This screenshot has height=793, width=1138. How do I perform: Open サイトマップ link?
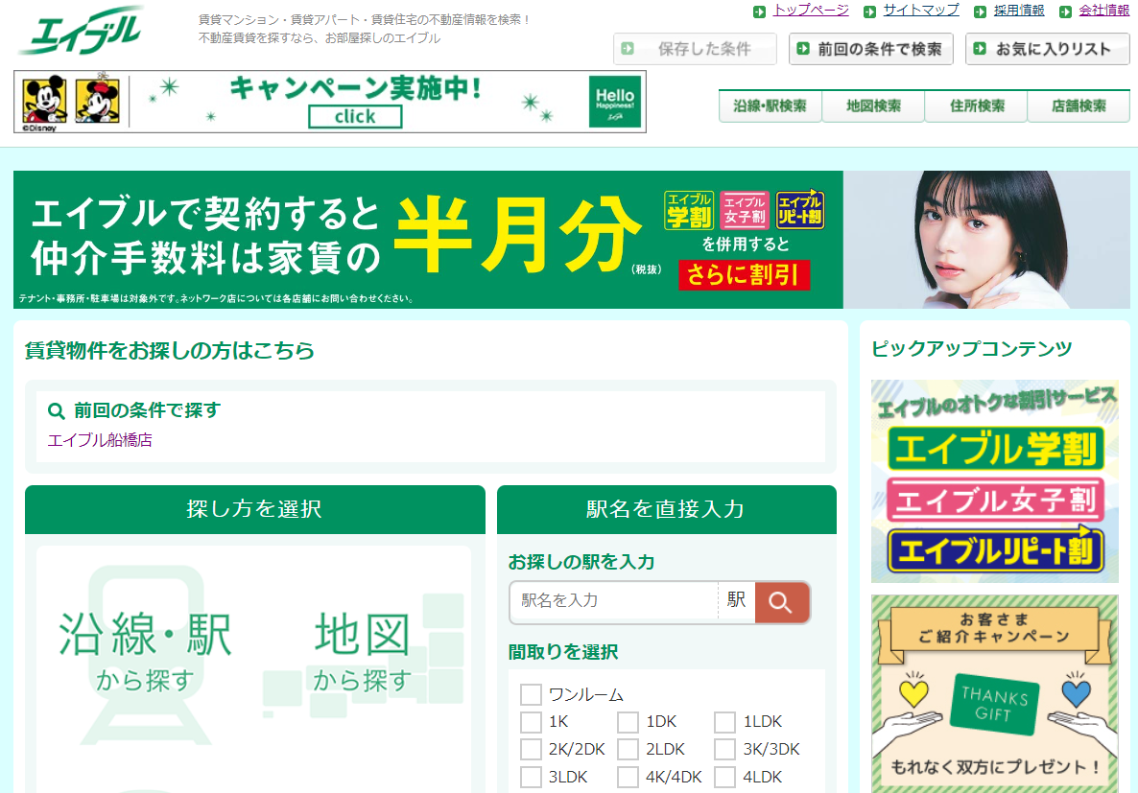tap(921, 11)
